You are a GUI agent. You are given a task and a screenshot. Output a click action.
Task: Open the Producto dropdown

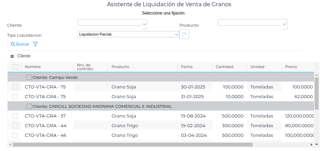pyautogui.click(x=285, y=24)
